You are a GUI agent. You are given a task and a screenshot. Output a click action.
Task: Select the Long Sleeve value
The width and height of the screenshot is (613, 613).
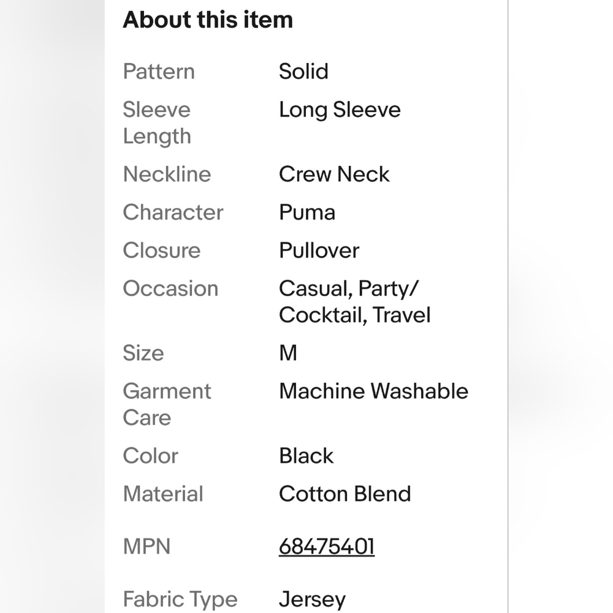coord(340,110)
